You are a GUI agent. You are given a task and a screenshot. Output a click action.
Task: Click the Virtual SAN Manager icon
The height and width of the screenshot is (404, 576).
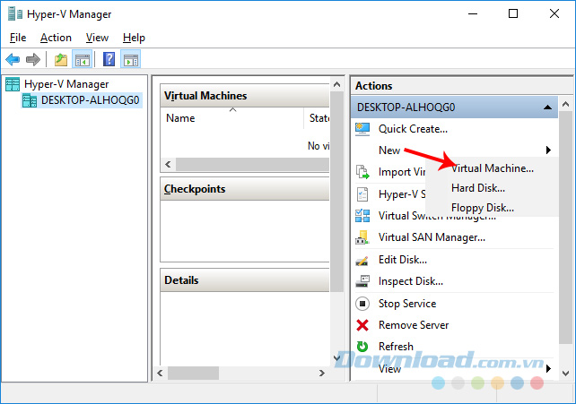[362, 237]
